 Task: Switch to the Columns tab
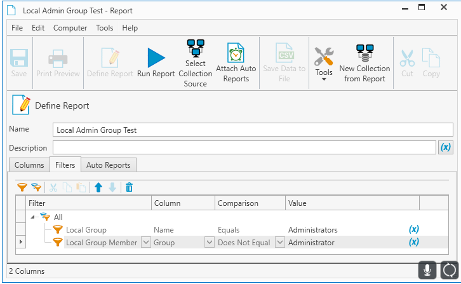29,165
